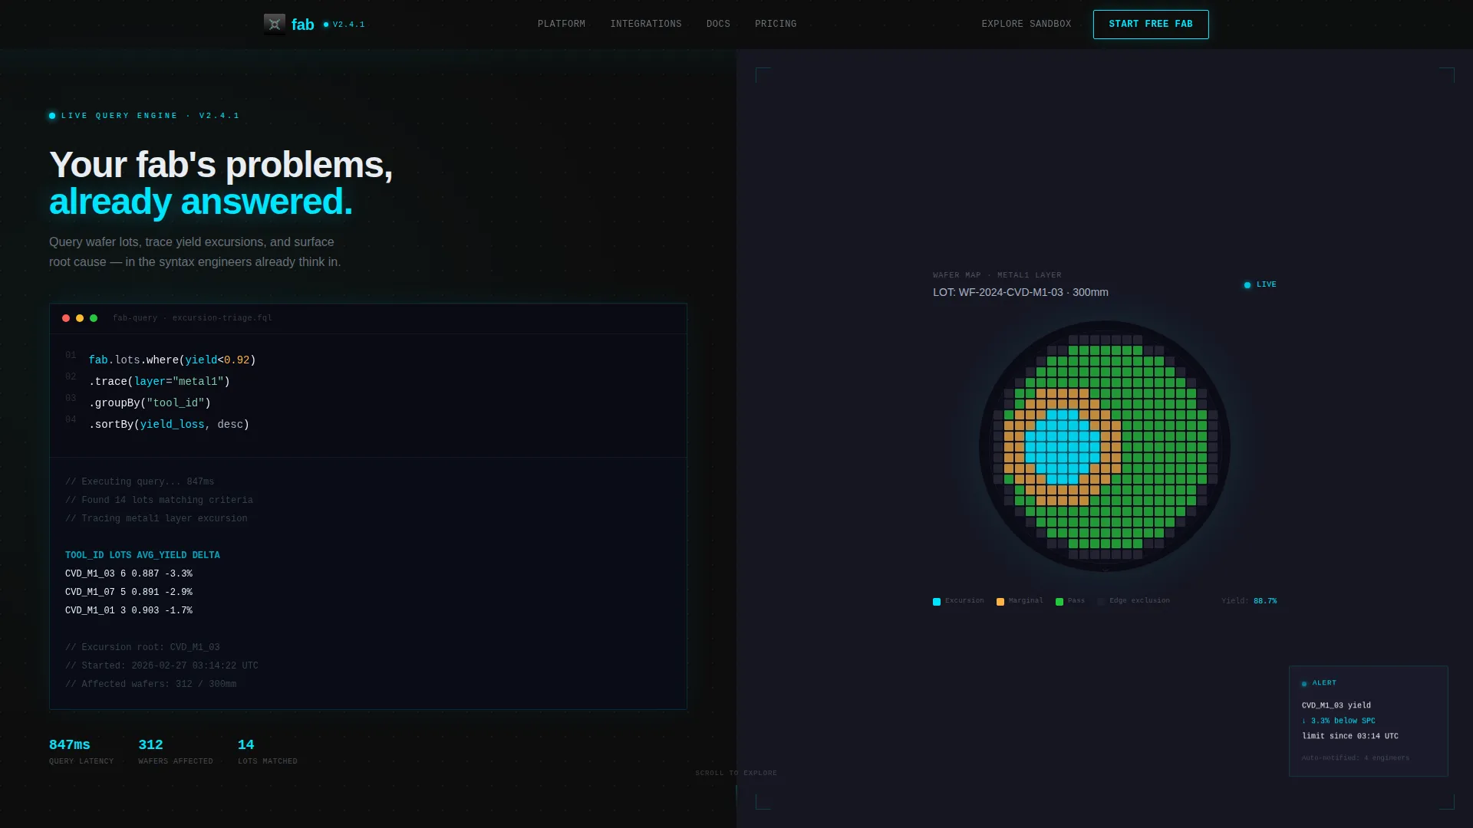Click the Affected wafers comment line
Image resolution: width=1473 pixels, height=828 pixels.
click(x=151, y=684)
